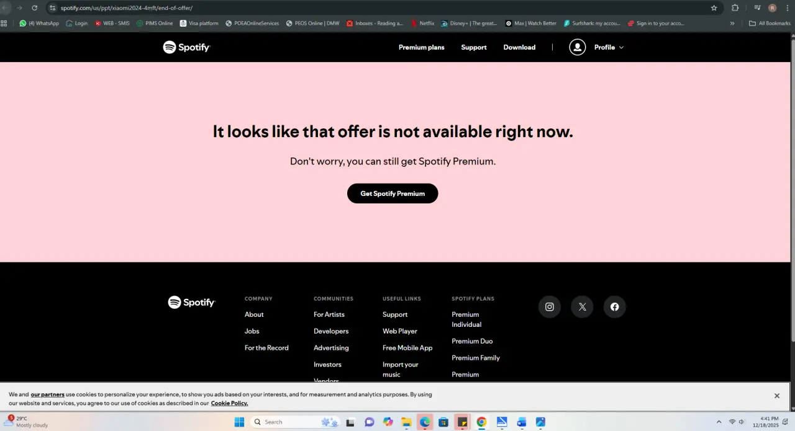The width and height of the screenshot is (795, 431).
Task: Click the taskbar Search box
Action: pos(296,422)
